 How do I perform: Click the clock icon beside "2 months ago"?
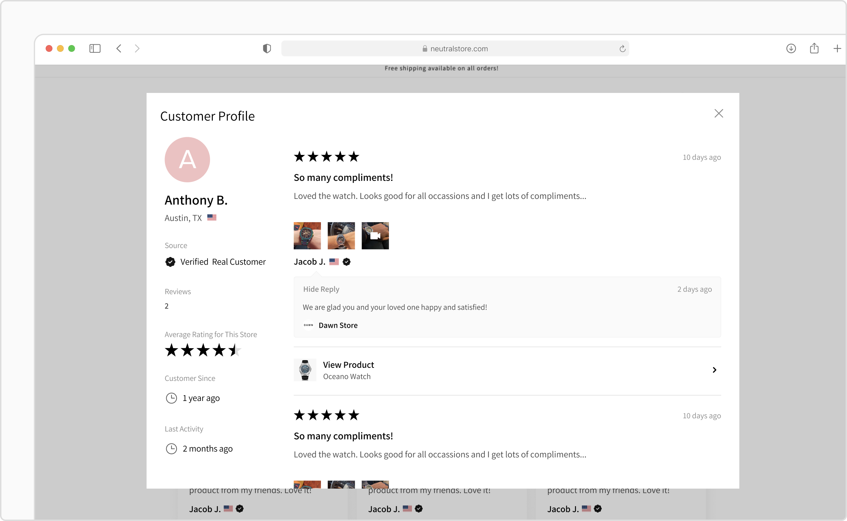coord(171,448)
